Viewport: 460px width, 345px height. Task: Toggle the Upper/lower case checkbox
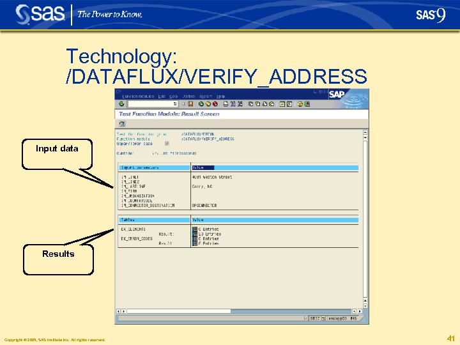click(x=167, y=144)
